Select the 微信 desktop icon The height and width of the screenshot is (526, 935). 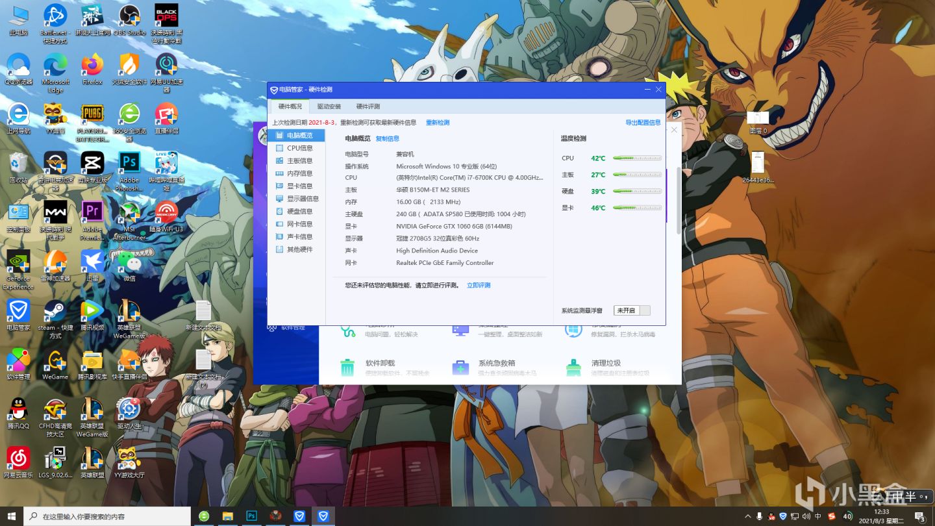[x=129, y=266]
